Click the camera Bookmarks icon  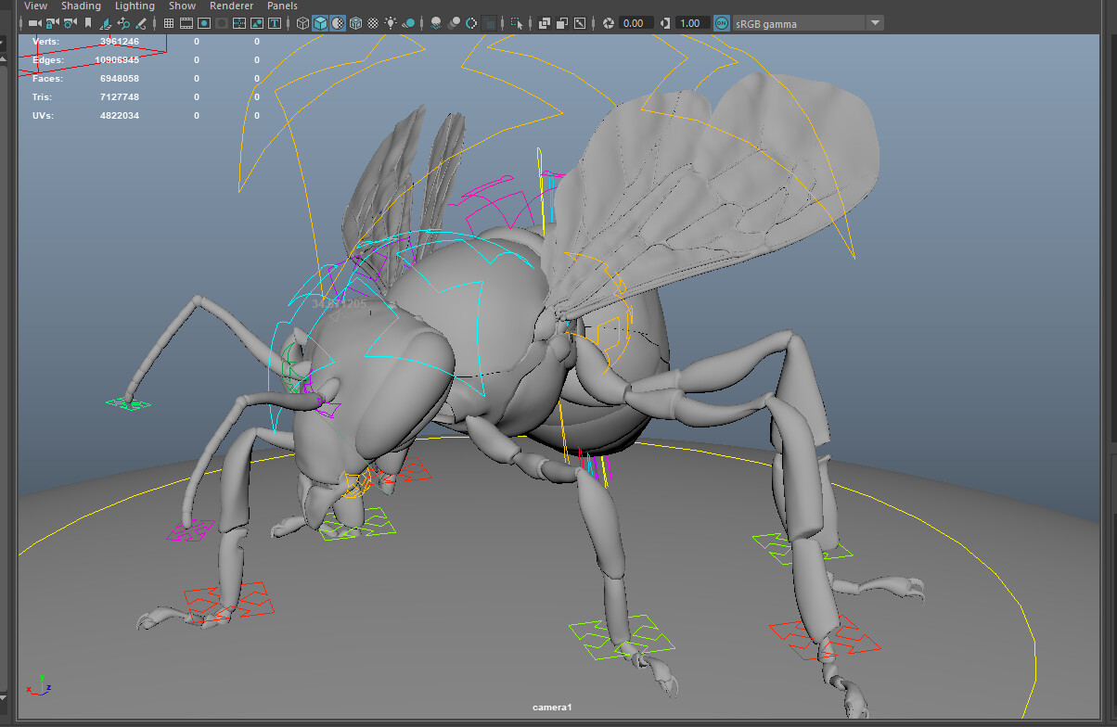pyautogui.click(x=88, y=23)
